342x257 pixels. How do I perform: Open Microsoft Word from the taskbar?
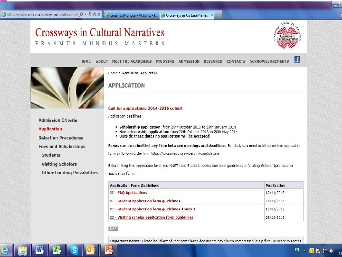click(39, 250)
